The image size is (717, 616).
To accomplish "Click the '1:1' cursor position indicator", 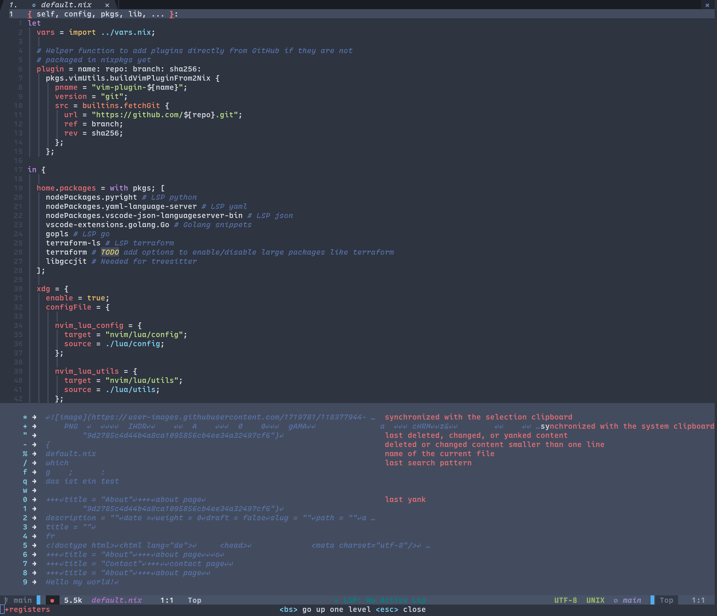I will pyautogui.click(x=167, y=600).
